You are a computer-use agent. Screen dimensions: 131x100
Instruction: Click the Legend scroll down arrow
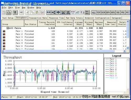(128, 89)
